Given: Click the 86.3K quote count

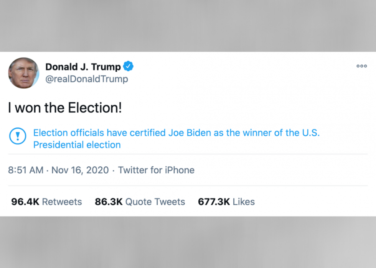Looking at the screenshot, I should click(109, 202).
